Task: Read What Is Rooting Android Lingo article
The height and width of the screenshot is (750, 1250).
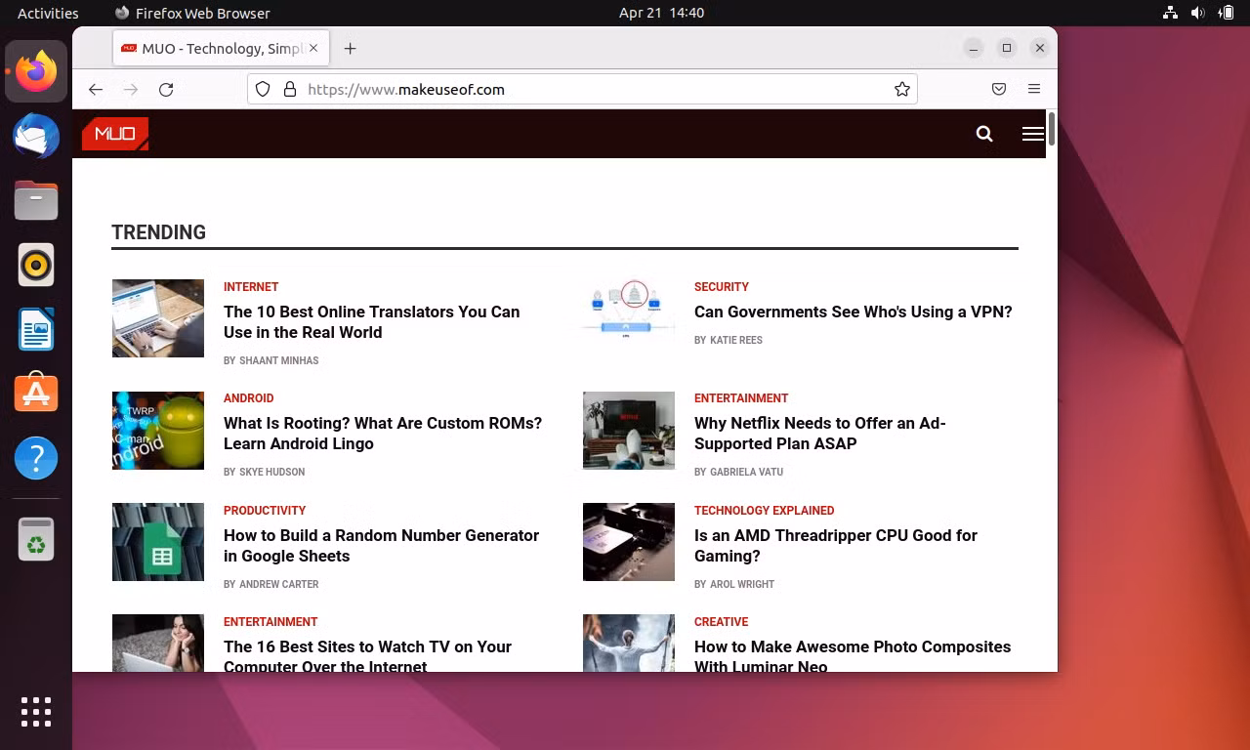Action: click(x=383, y=434)
